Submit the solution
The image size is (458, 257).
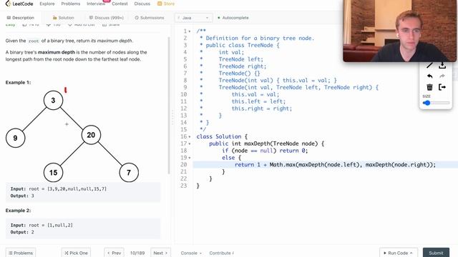(436, 253)
